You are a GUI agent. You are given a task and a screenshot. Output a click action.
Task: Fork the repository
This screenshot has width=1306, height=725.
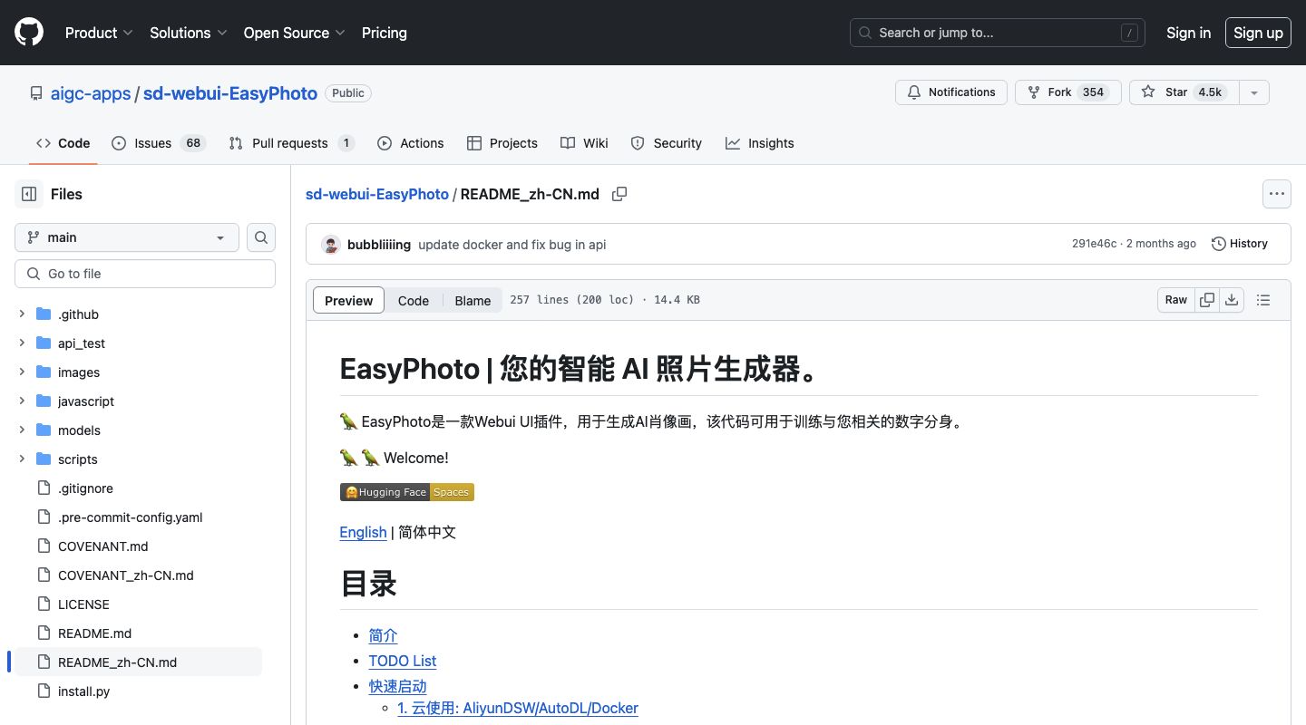click(1068, 92)
